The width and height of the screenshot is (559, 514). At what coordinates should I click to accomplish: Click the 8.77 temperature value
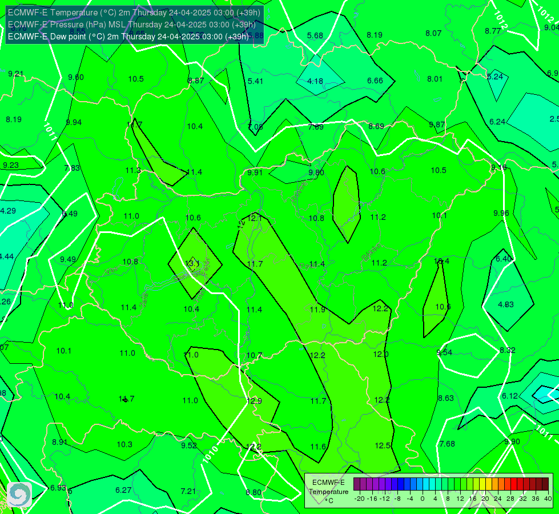pos(493,31)
